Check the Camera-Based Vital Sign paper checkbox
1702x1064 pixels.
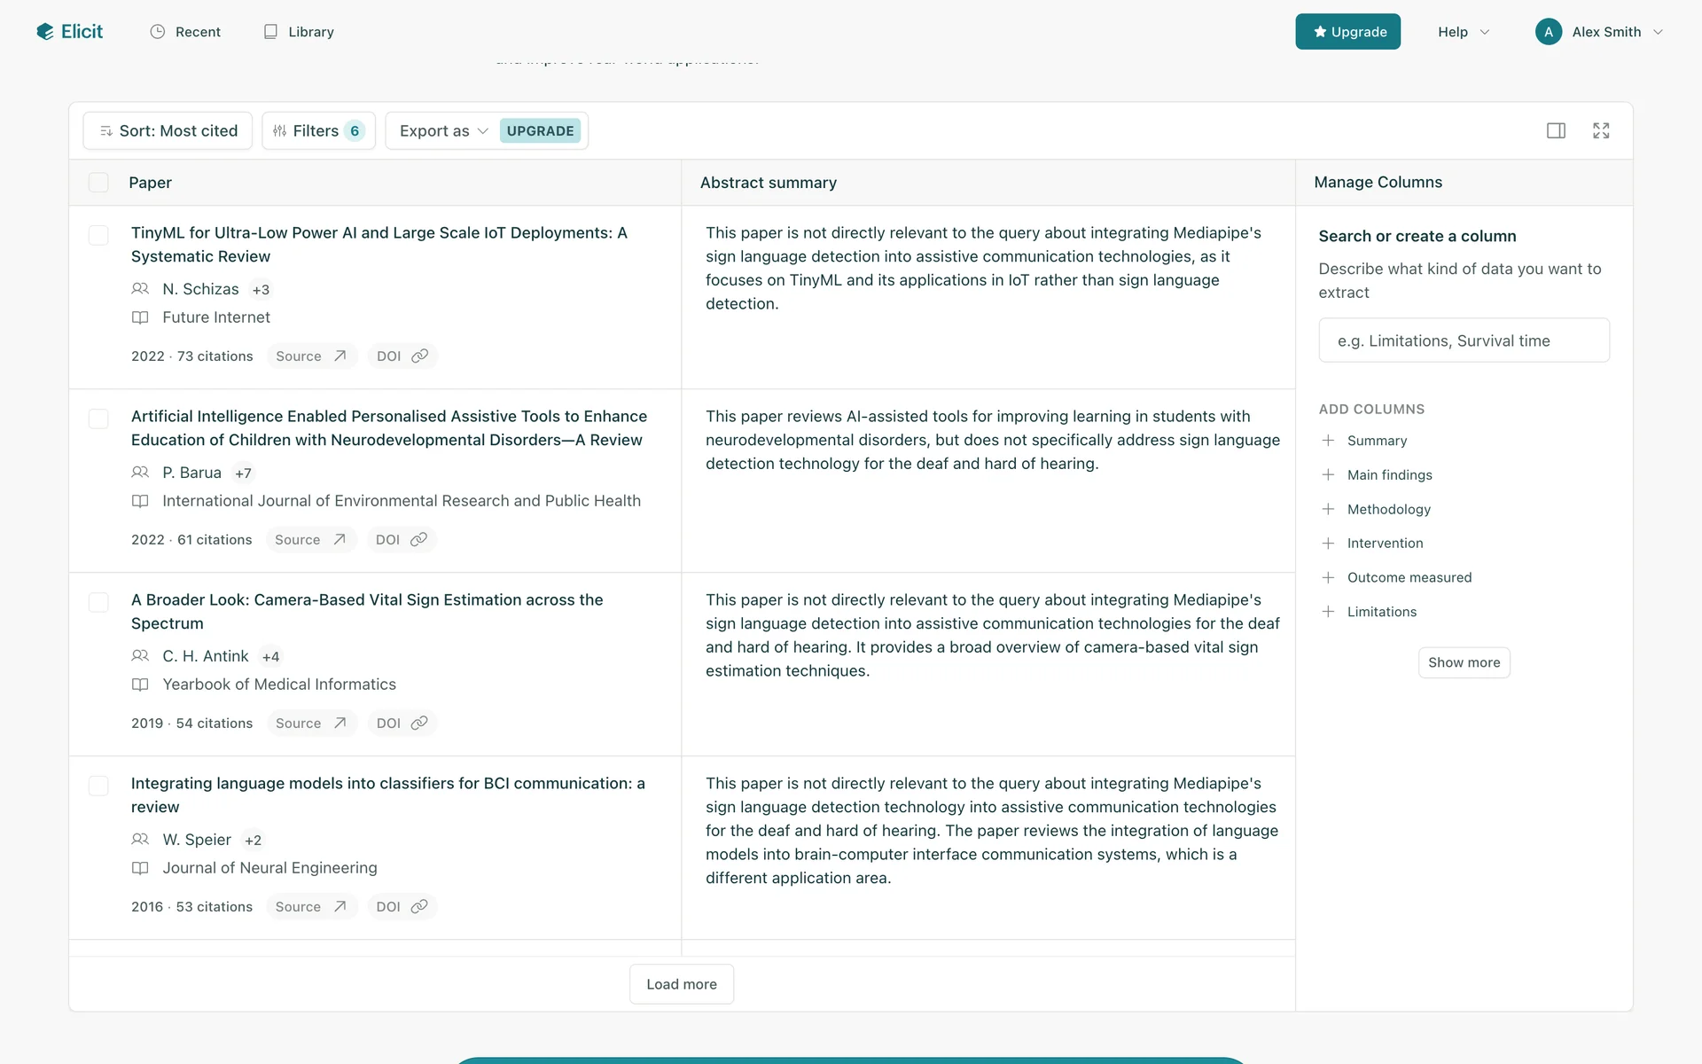[98, 602]
